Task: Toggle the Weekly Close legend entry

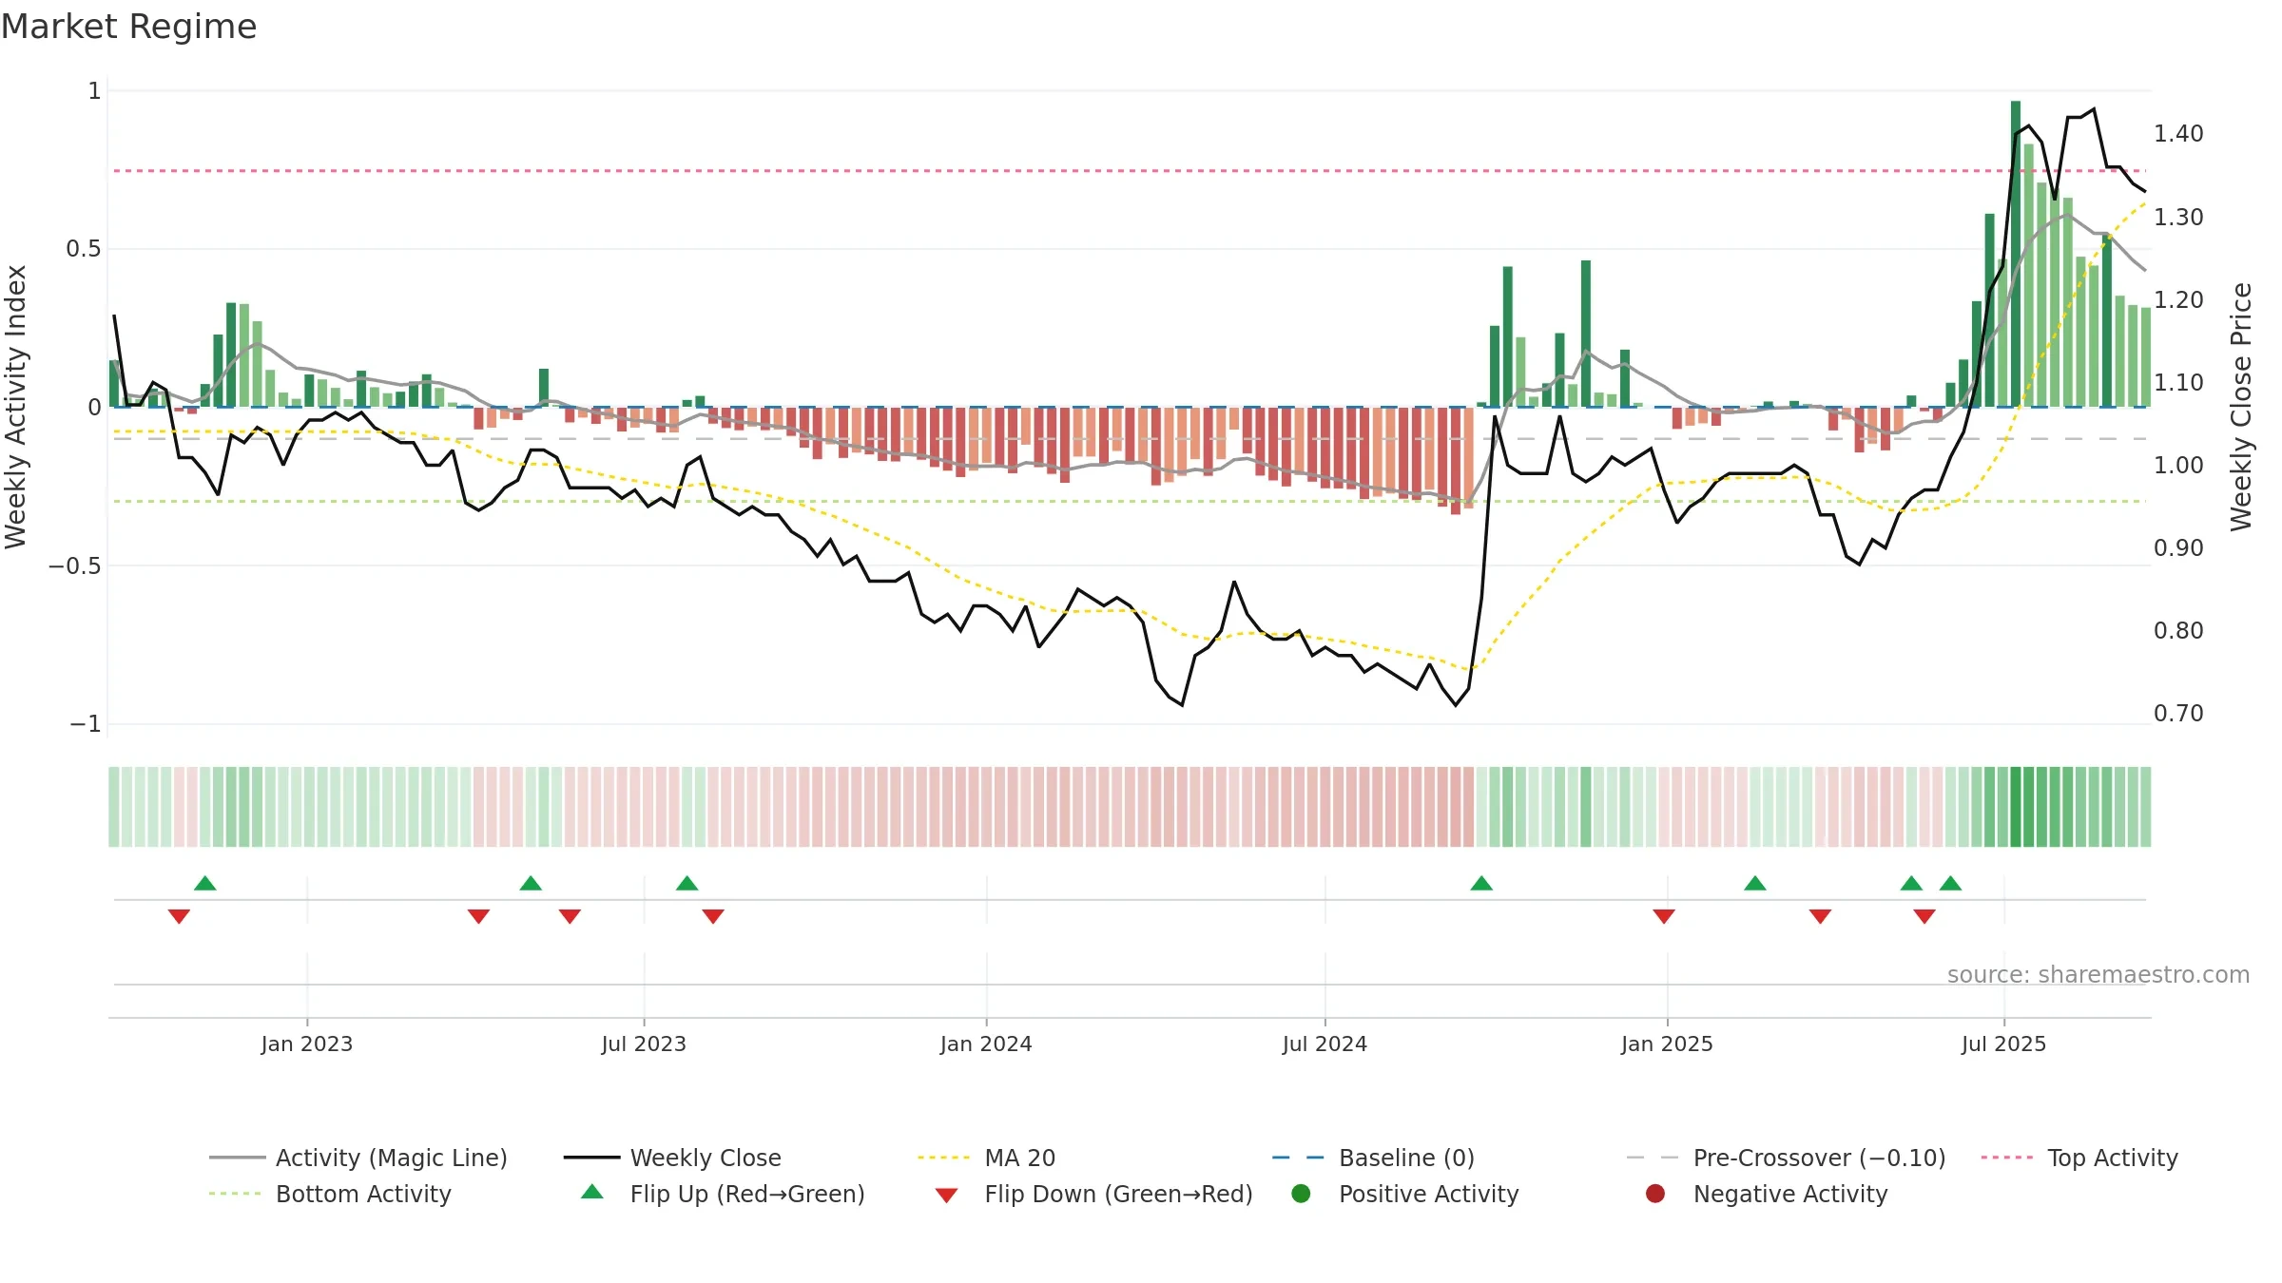Action: 672,1158
